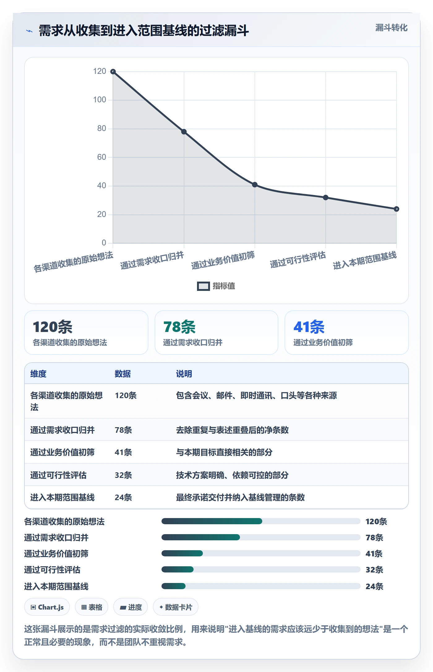Click table cell 包含会议、邮件、即时通讯、口头等各种来源
Viewport: 433px width, 672px height.
[256, 395]
